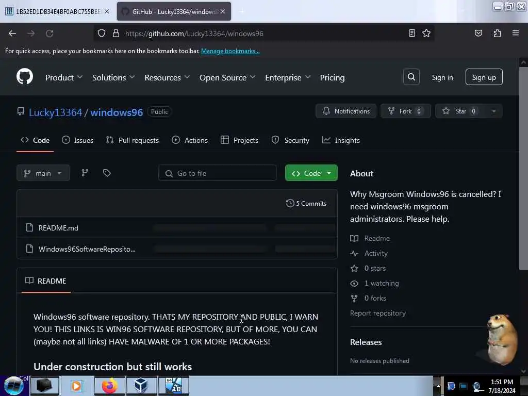Click the branches icon next to main
The width and height of the screenshot is (528, 396).
[85, 173]
